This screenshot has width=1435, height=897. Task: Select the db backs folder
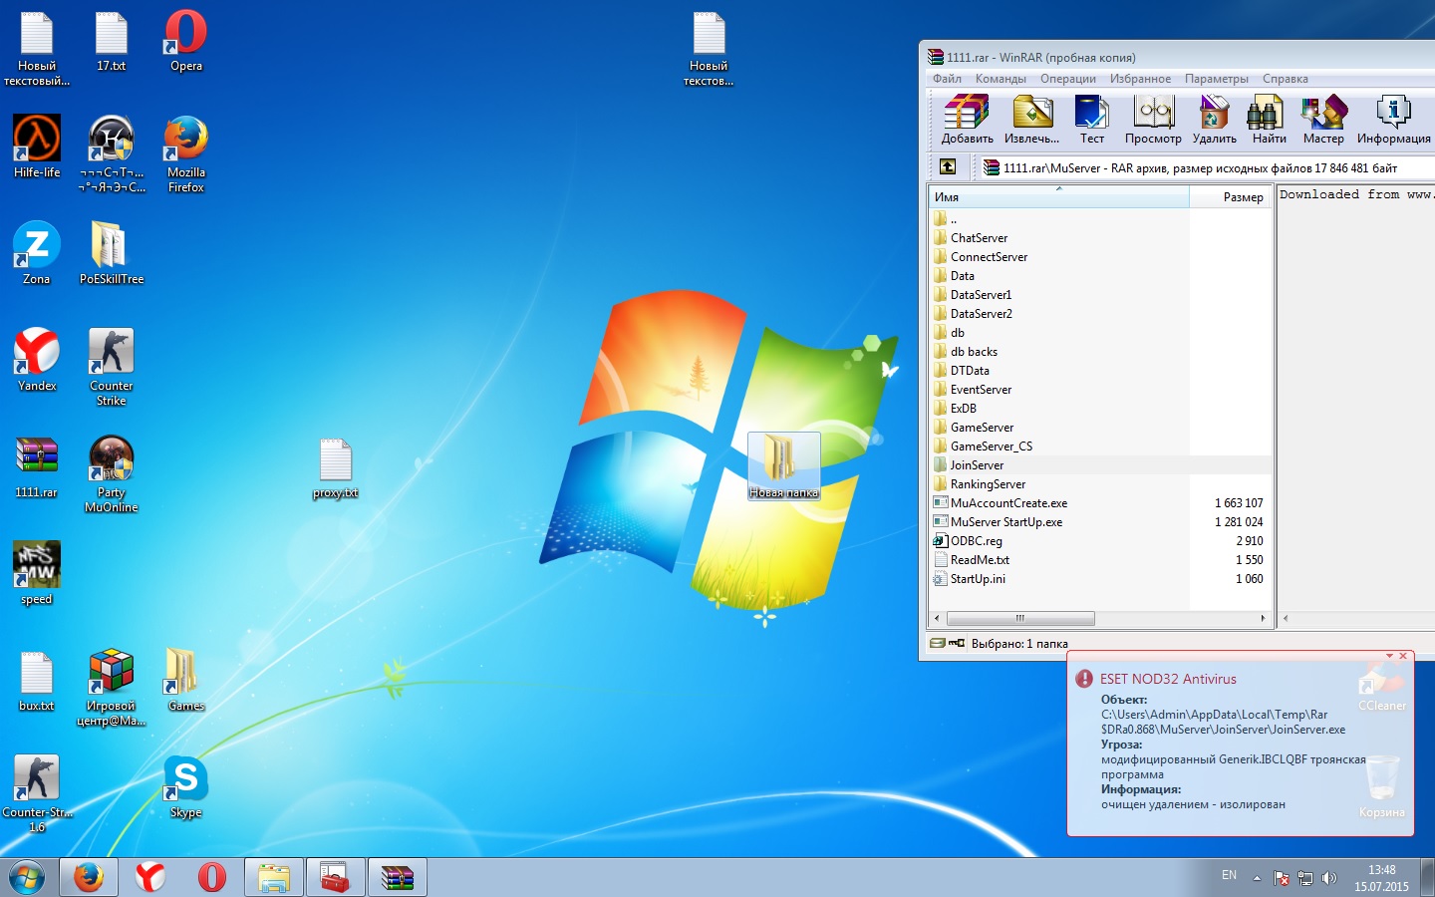(974, 352)
